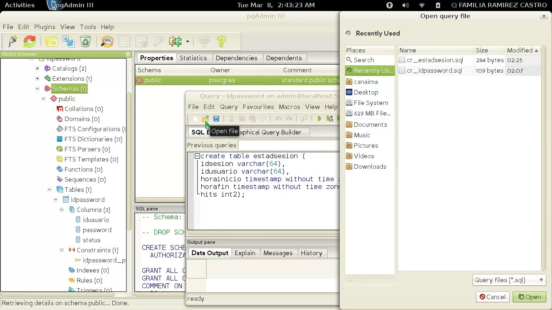Click the recycle bin drop object icon

[86, 41]
